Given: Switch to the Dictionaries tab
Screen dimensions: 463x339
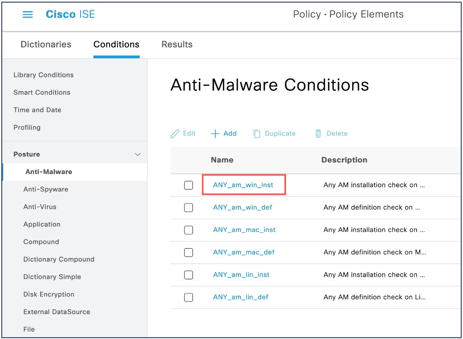Looking at the screenshot, I should coord(46,44).
